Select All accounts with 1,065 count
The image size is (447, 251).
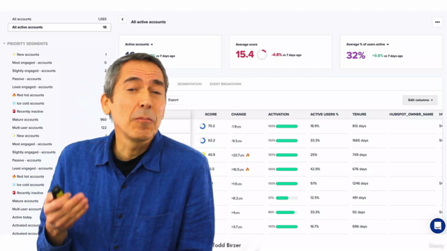[59, 19]
